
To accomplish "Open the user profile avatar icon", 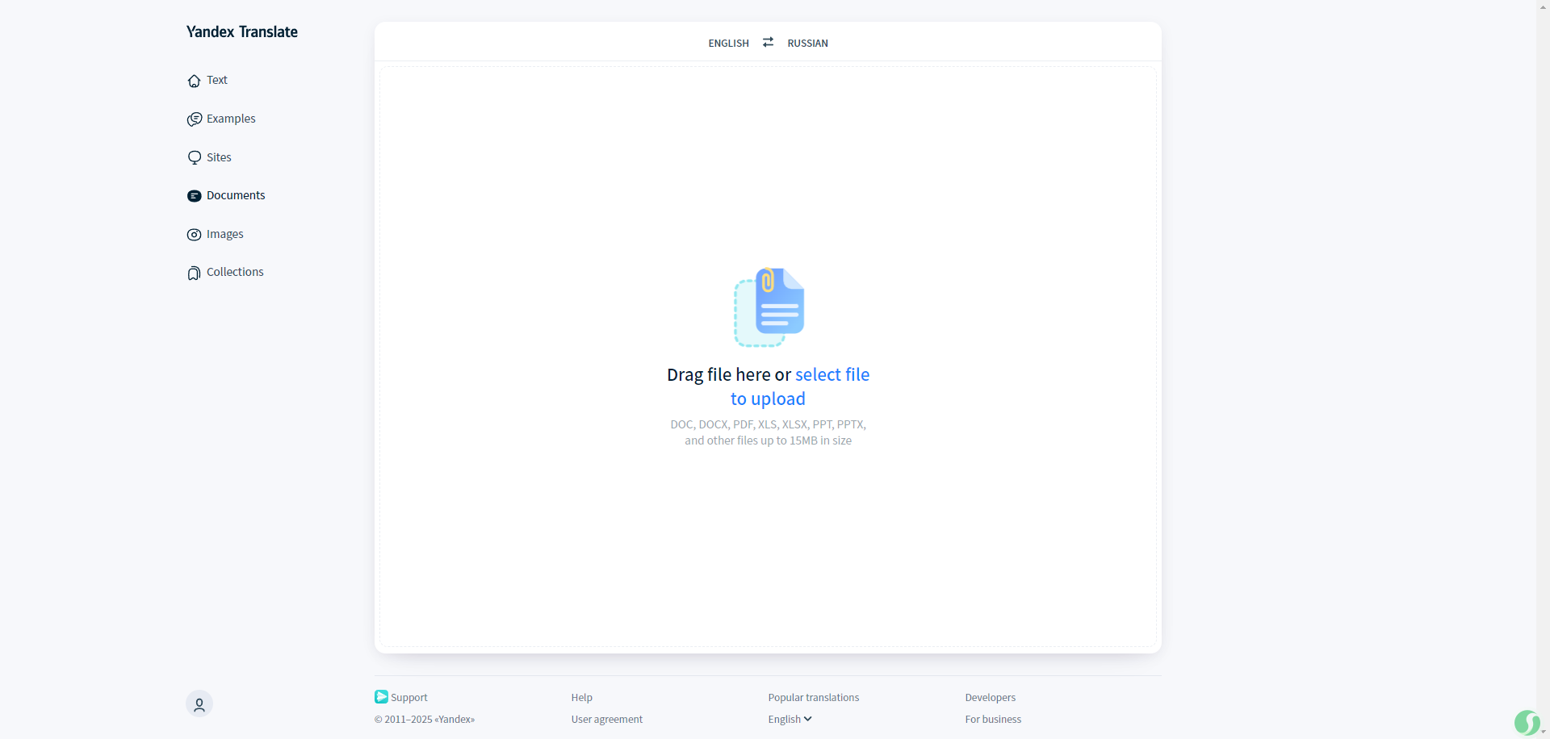I will [x=199, y=704].
